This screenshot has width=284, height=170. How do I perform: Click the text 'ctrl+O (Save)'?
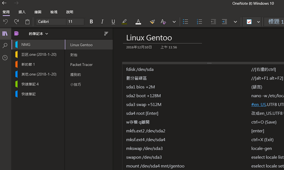[264, 122]
